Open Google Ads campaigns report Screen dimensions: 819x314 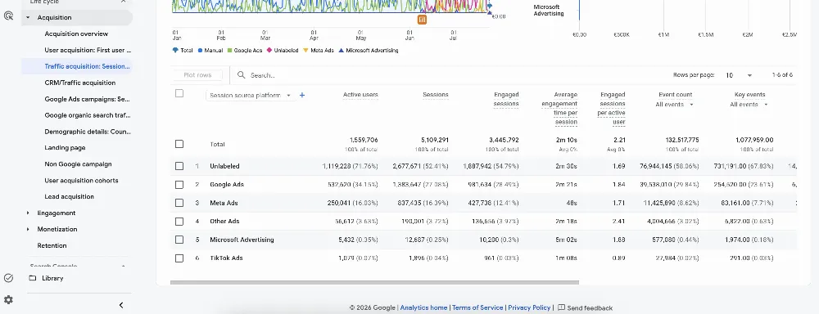88,99
